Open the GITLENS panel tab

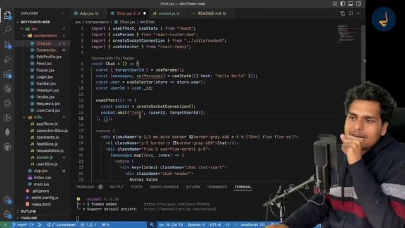coord(193,187)
